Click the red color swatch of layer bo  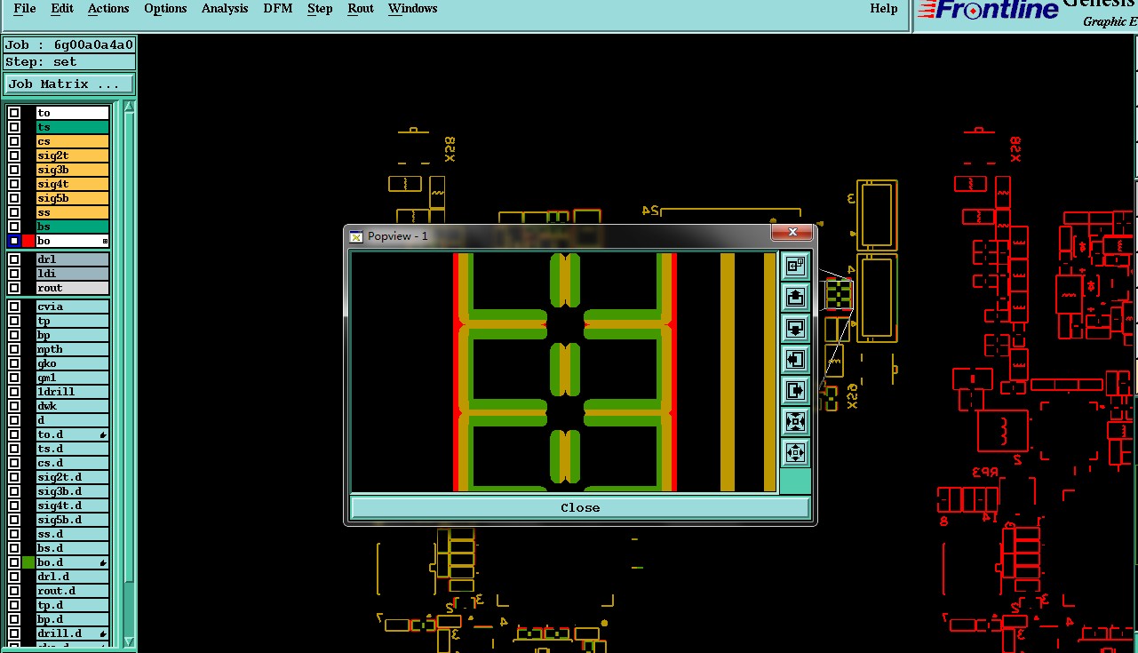click(x=28, y=241)
